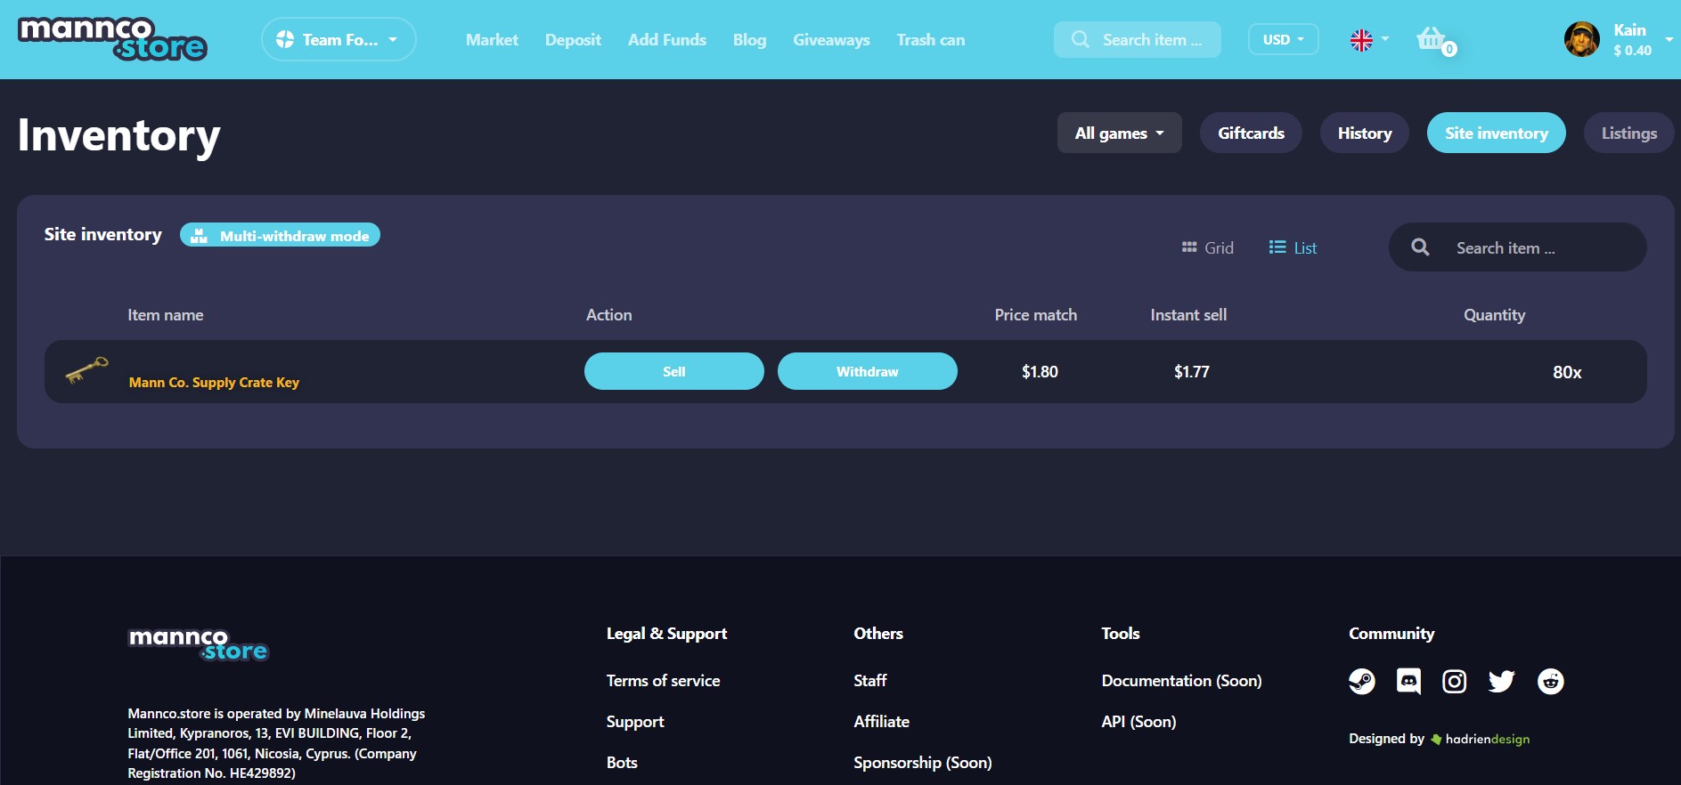Open the Reddit community icon
The width and height of the screenshot is (1681, 785).
tap(1551, 681)
